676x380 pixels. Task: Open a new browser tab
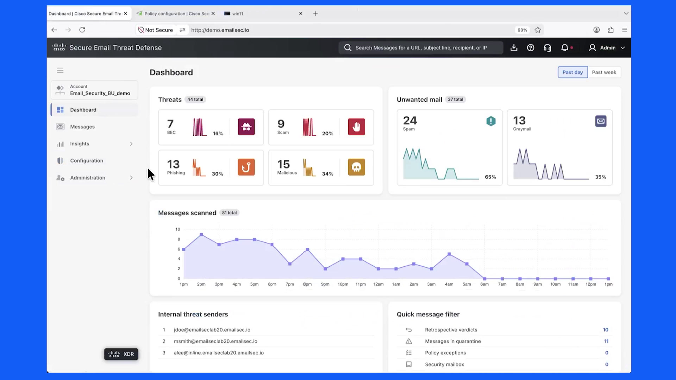(x=315, y=13)
